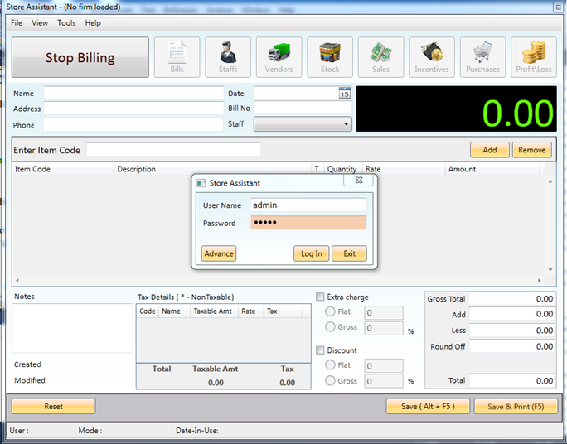567x444 pixels.
Task: Focus the Password field
Action: click(308, 223)
